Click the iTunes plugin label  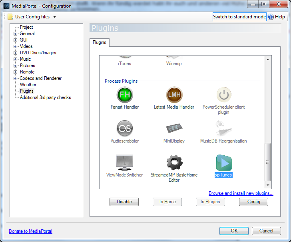click(124, 63)
